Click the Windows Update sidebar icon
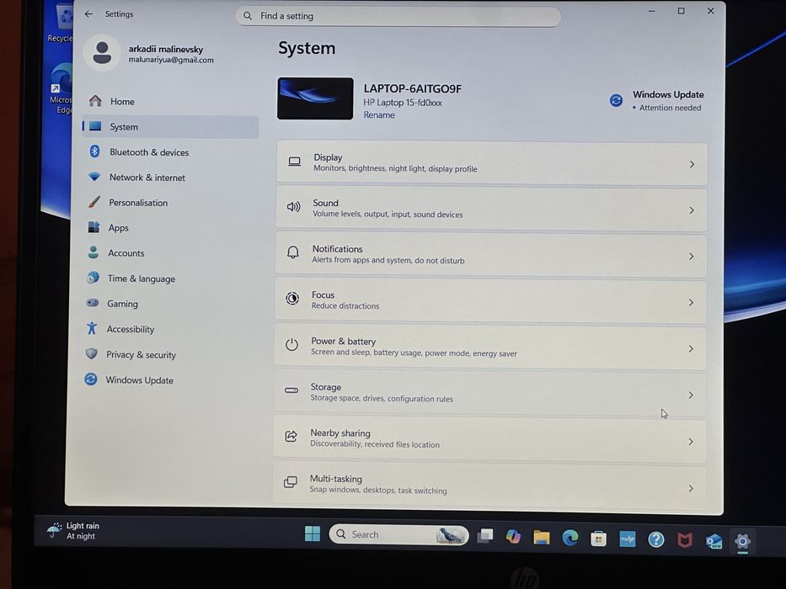786x589 pixels. click(x=91, y=379)
